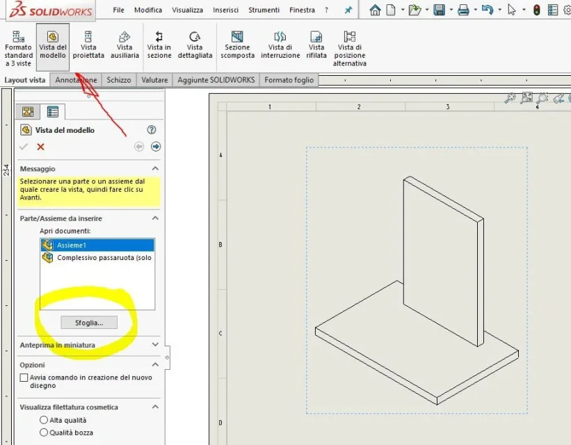The width and height of the screenshot is (571, 445).
Task: Switch to Valutare tab
Action: click(154, 80)
